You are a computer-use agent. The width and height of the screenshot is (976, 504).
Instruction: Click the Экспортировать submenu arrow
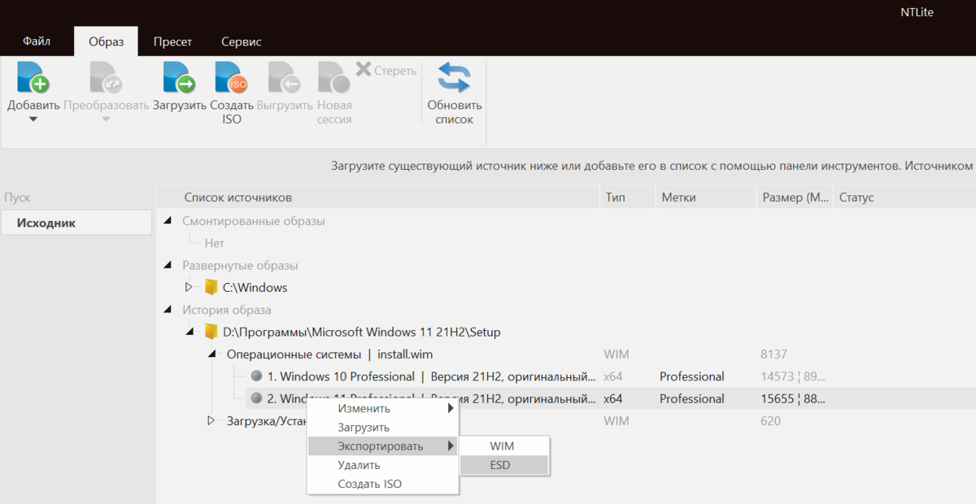point(451,446)
